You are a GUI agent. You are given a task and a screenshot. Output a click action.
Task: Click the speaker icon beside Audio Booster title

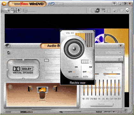(8, 46)
